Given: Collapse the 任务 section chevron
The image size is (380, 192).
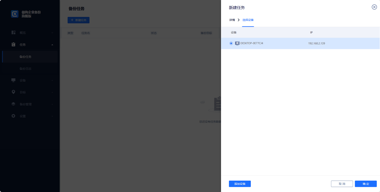Looking at the screenshot, I should pos(52,45).
